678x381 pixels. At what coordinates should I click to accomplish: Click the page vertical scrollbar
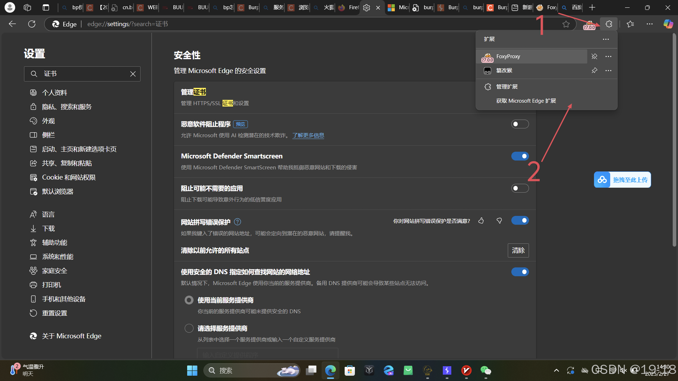click(674, 141)
